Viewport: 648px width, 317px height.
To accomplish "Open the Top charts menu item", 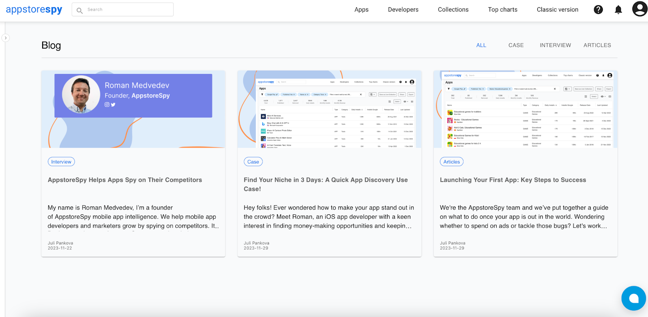I will tap(503, 10).
